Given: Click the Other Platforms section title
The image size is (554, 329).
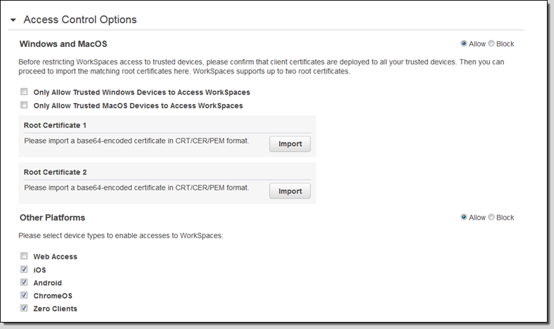Looking at the screenshot, I should (52, 218).
